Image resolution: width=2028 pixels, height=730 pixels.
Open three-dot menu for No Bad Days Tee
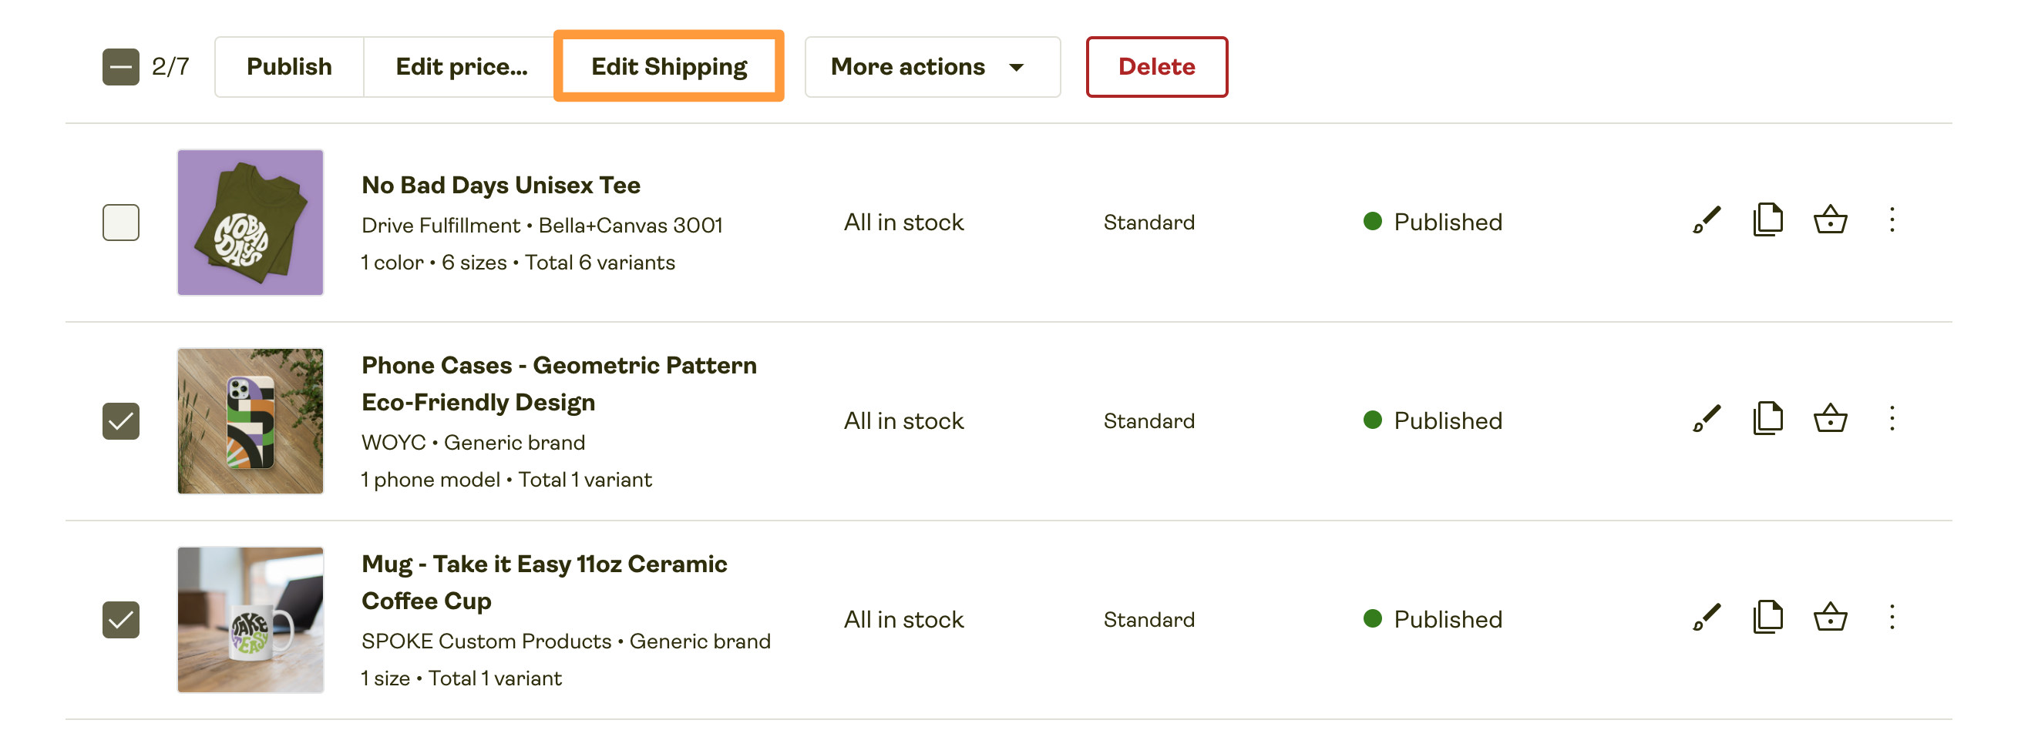1892,221
